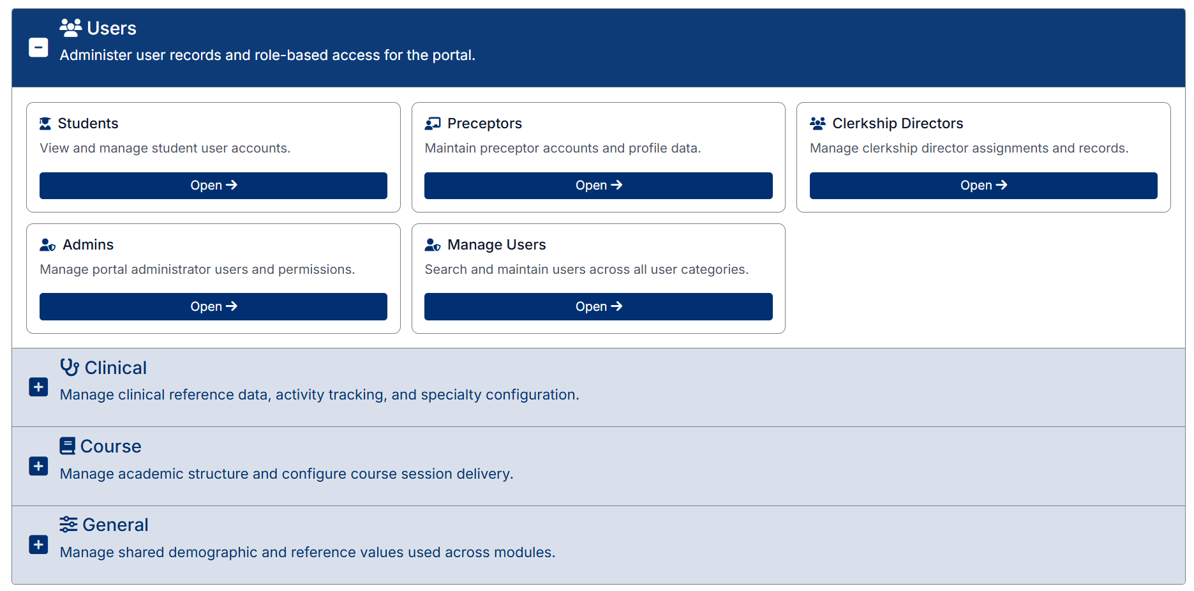Click the Manage Users card title
The width and height of the screenshot is (1194, 591).
point(496,245)
